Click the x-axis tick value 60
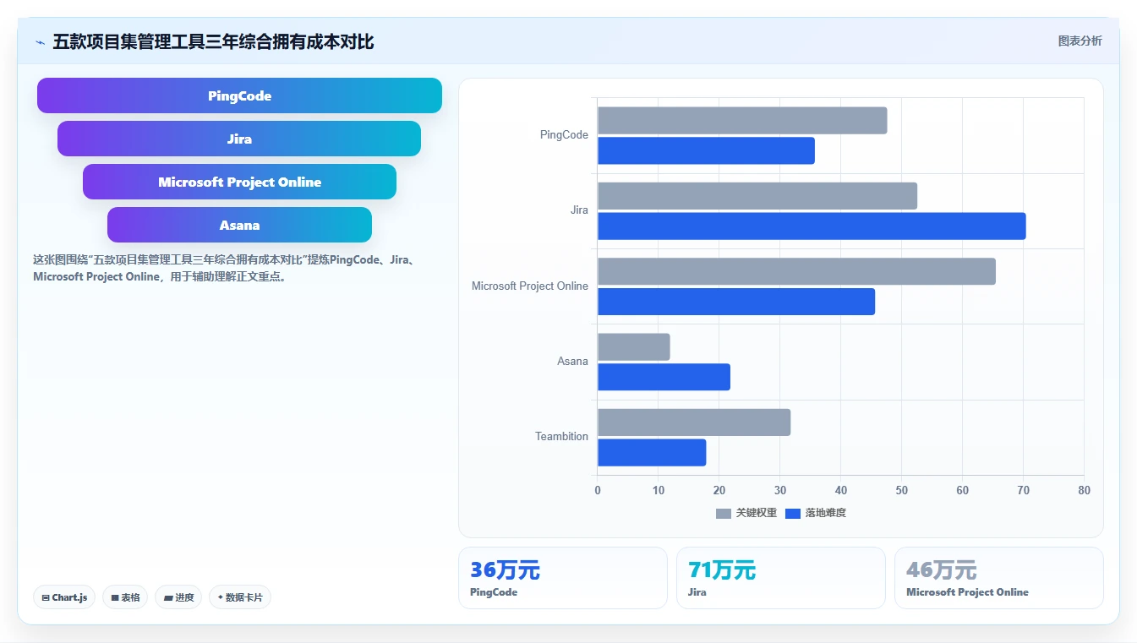This screenshot has width=1137, height=643. pyautogui.click(x=963, y=490)
